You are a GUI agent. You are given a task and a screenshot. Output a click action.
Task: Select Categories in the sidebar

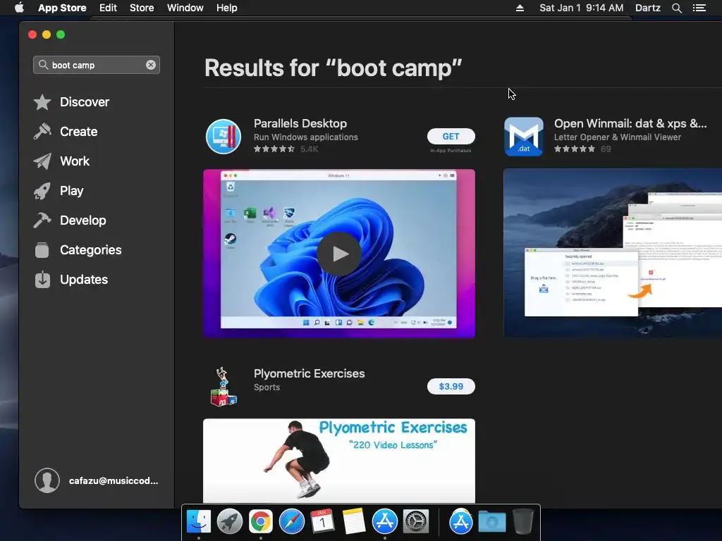click(91, 250)
